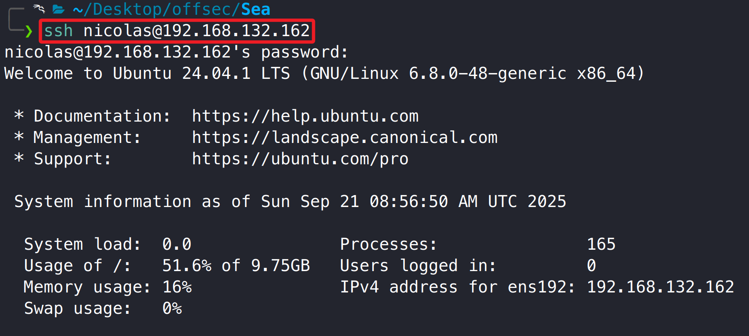Click the blue folder icon in prompt
749x336 pixels.
(58, 9)
